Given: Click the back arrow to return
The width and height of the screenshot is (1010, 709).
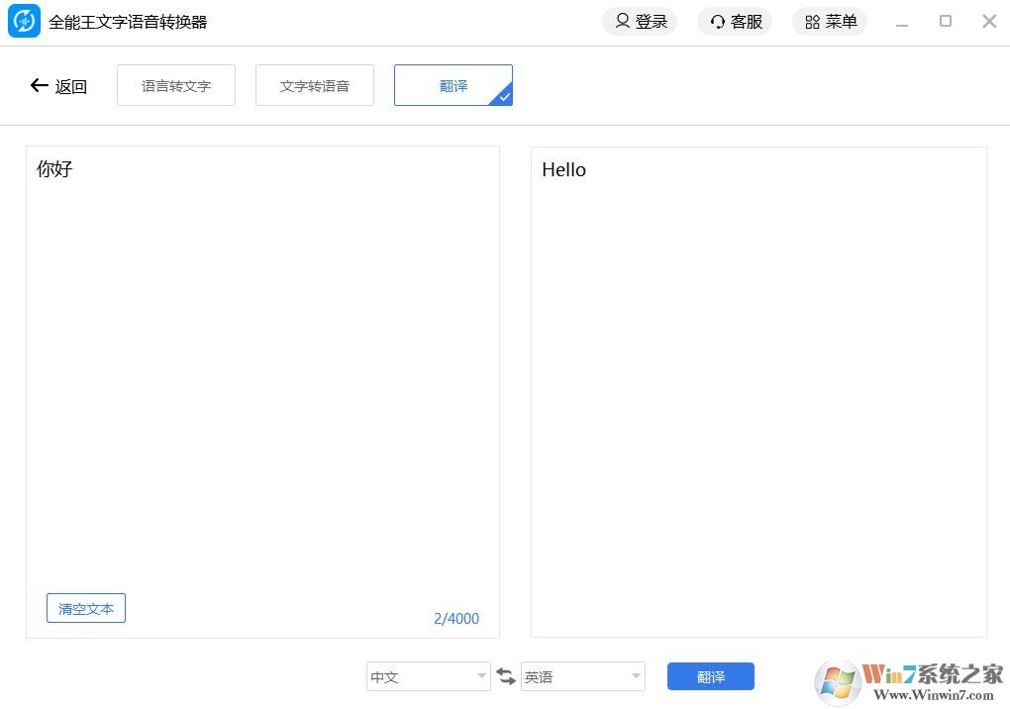Looking at the screenshot, I should point(38,86).
